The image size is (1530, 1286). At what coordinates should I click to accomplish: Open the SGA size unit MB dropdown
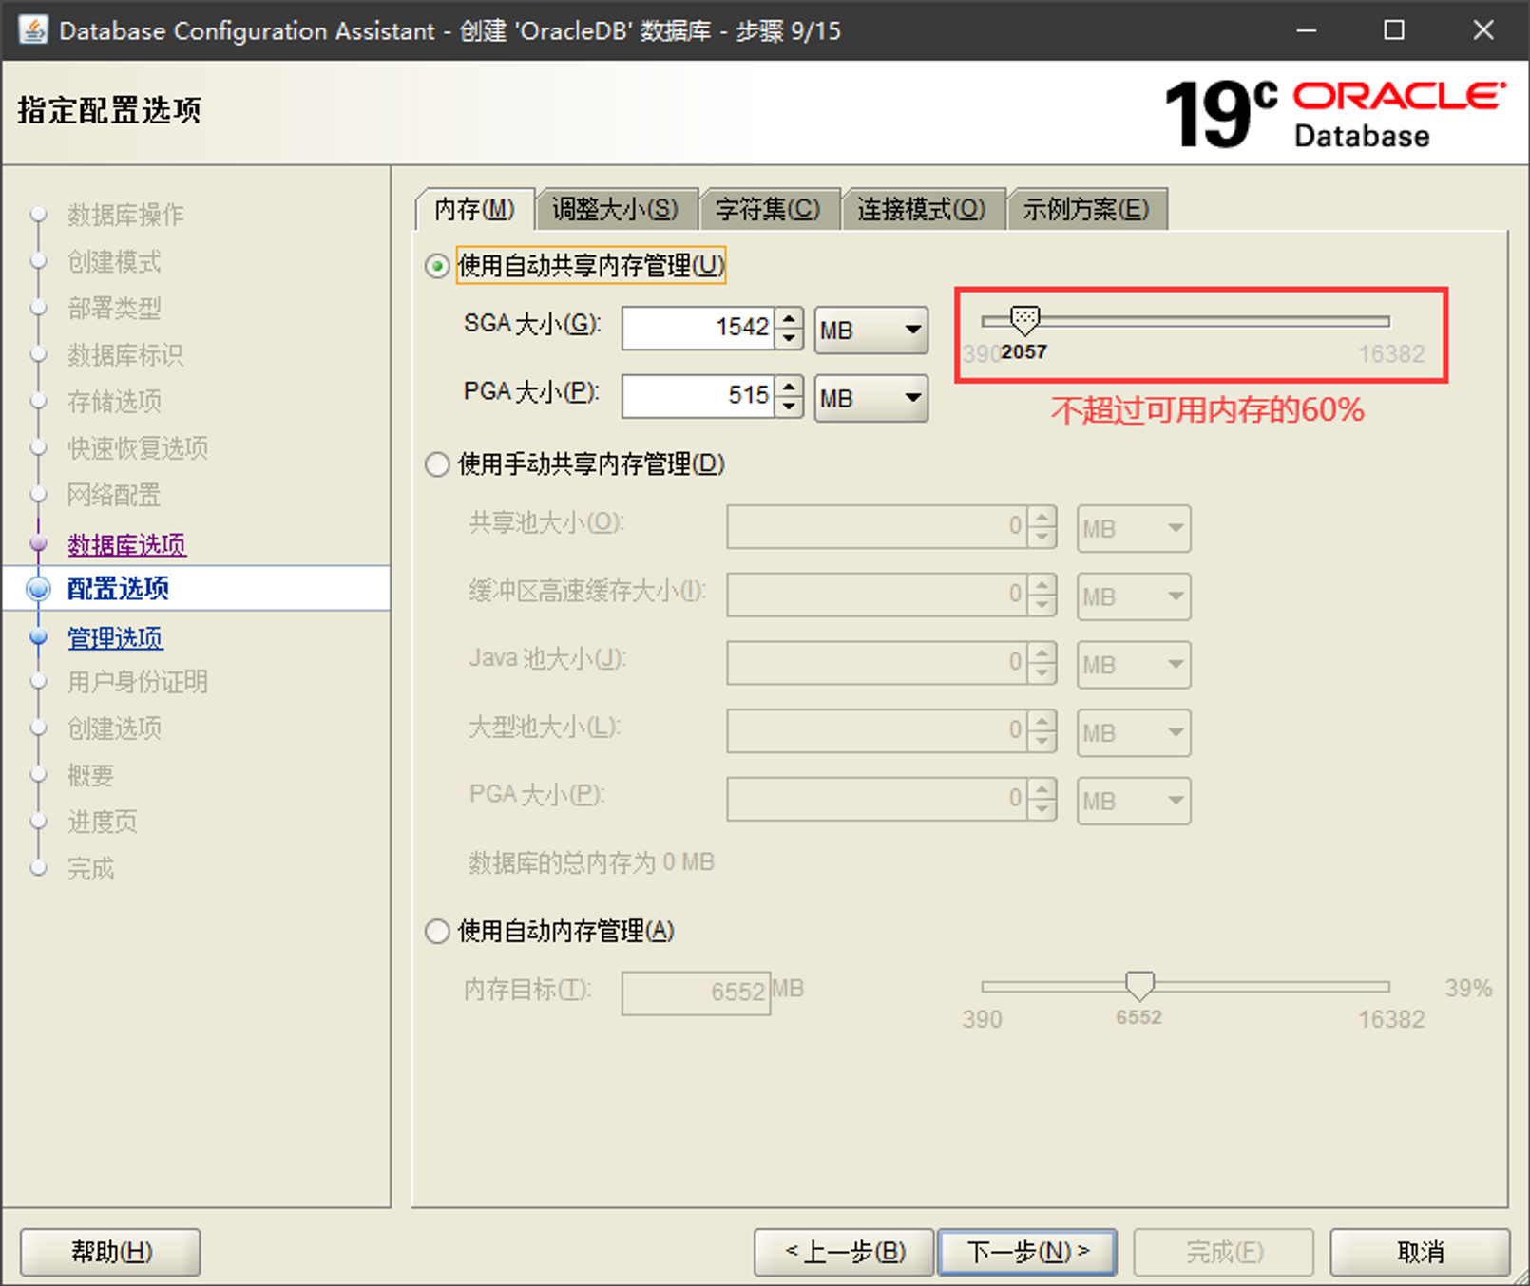(x=870, y=330)
